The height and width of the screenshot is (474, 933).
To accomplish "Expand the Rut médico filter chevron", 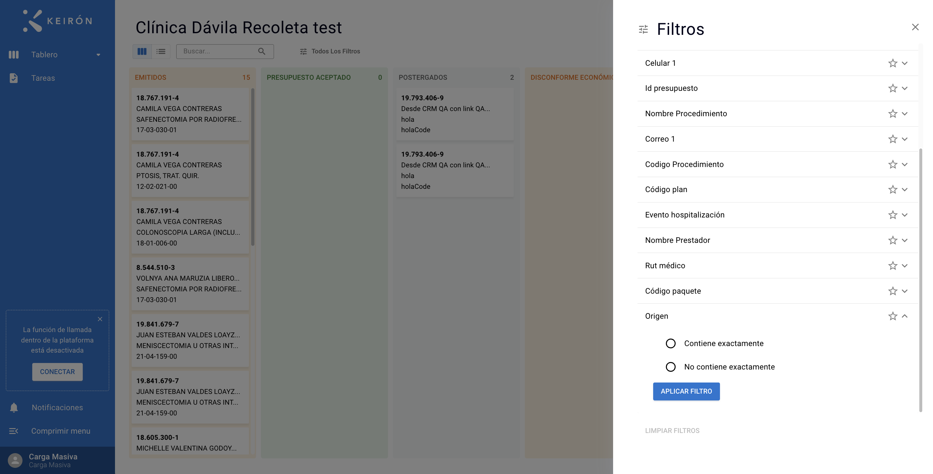I will pos(905,266).
